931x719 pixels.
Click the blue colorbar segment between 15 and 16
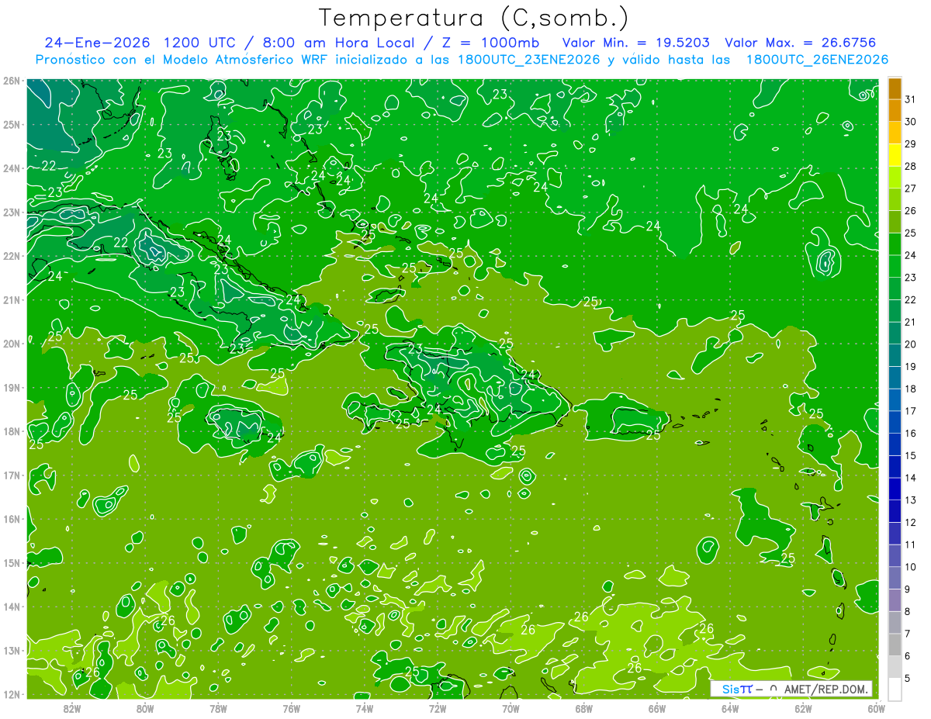pyautogui.click(x=895, y=445)
